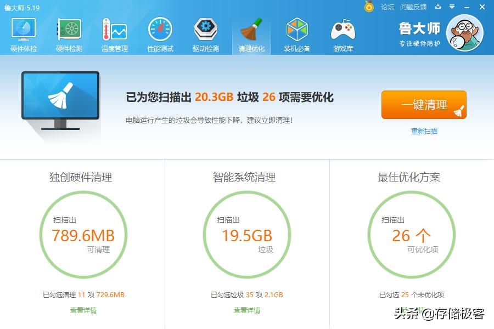Screen dimensions: 494x329
Task: Click the doctor mascot avatar
Action: pos(464,34)
